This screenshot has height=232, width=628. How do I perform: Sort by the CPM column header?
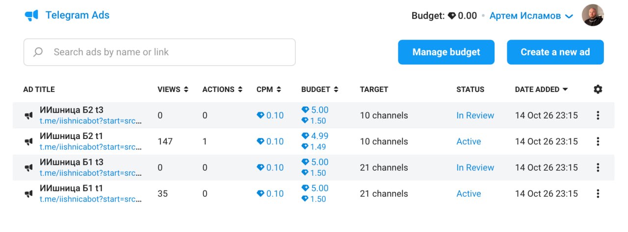click(269, 90)
